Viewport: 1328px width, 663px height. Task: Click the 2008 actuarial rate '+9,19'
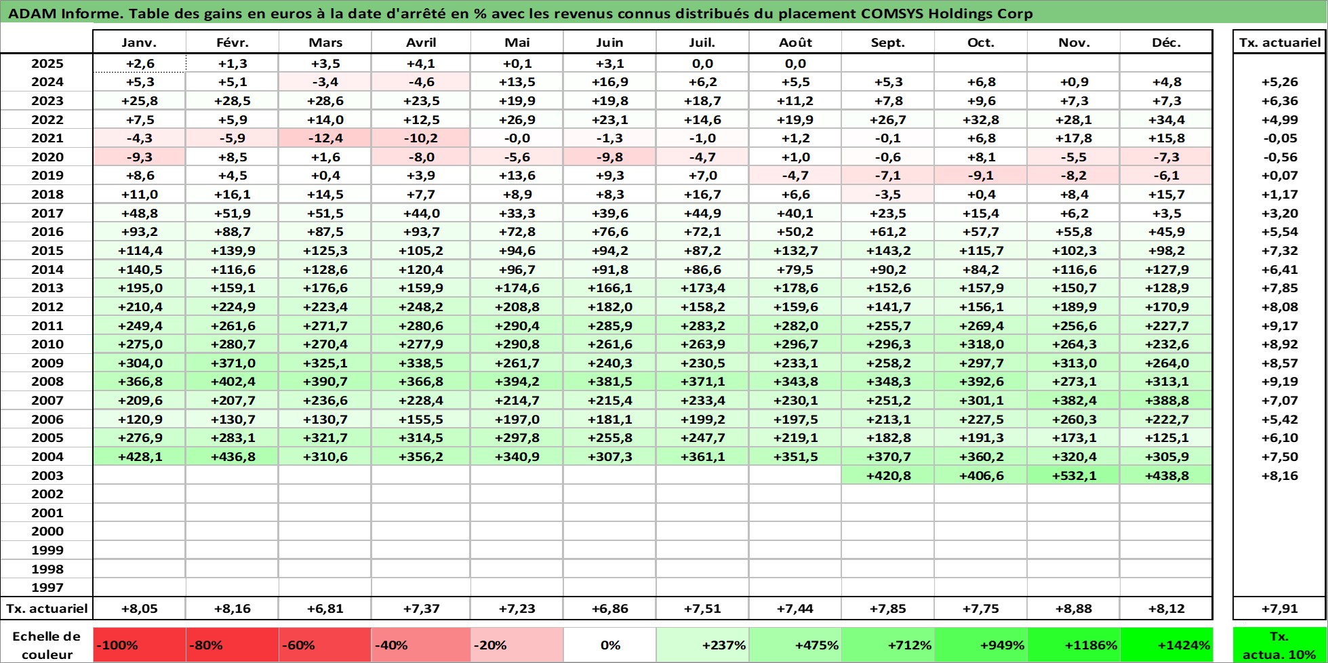pyautogui.click(x=1280, y=381)
